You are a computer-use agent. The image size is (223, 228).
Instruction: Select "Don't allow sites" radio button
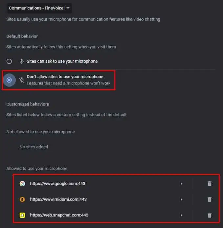pos(9,80)
